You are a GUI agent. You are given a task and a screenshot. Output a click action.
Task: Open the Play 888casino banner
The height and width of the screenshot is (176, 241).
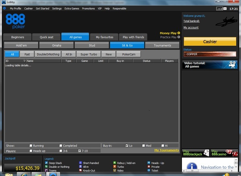point(224,153)
